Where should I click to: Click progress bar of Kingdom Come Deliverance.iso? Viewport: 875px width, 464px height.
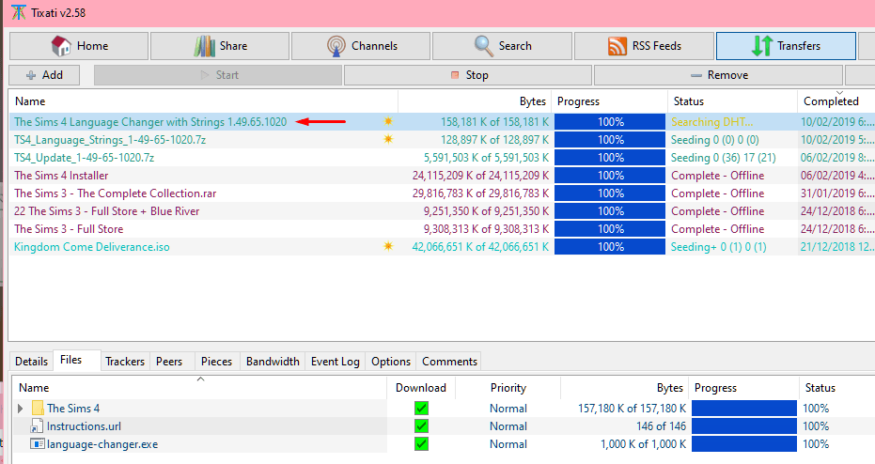pyautogui.click(x=610, y=246)
